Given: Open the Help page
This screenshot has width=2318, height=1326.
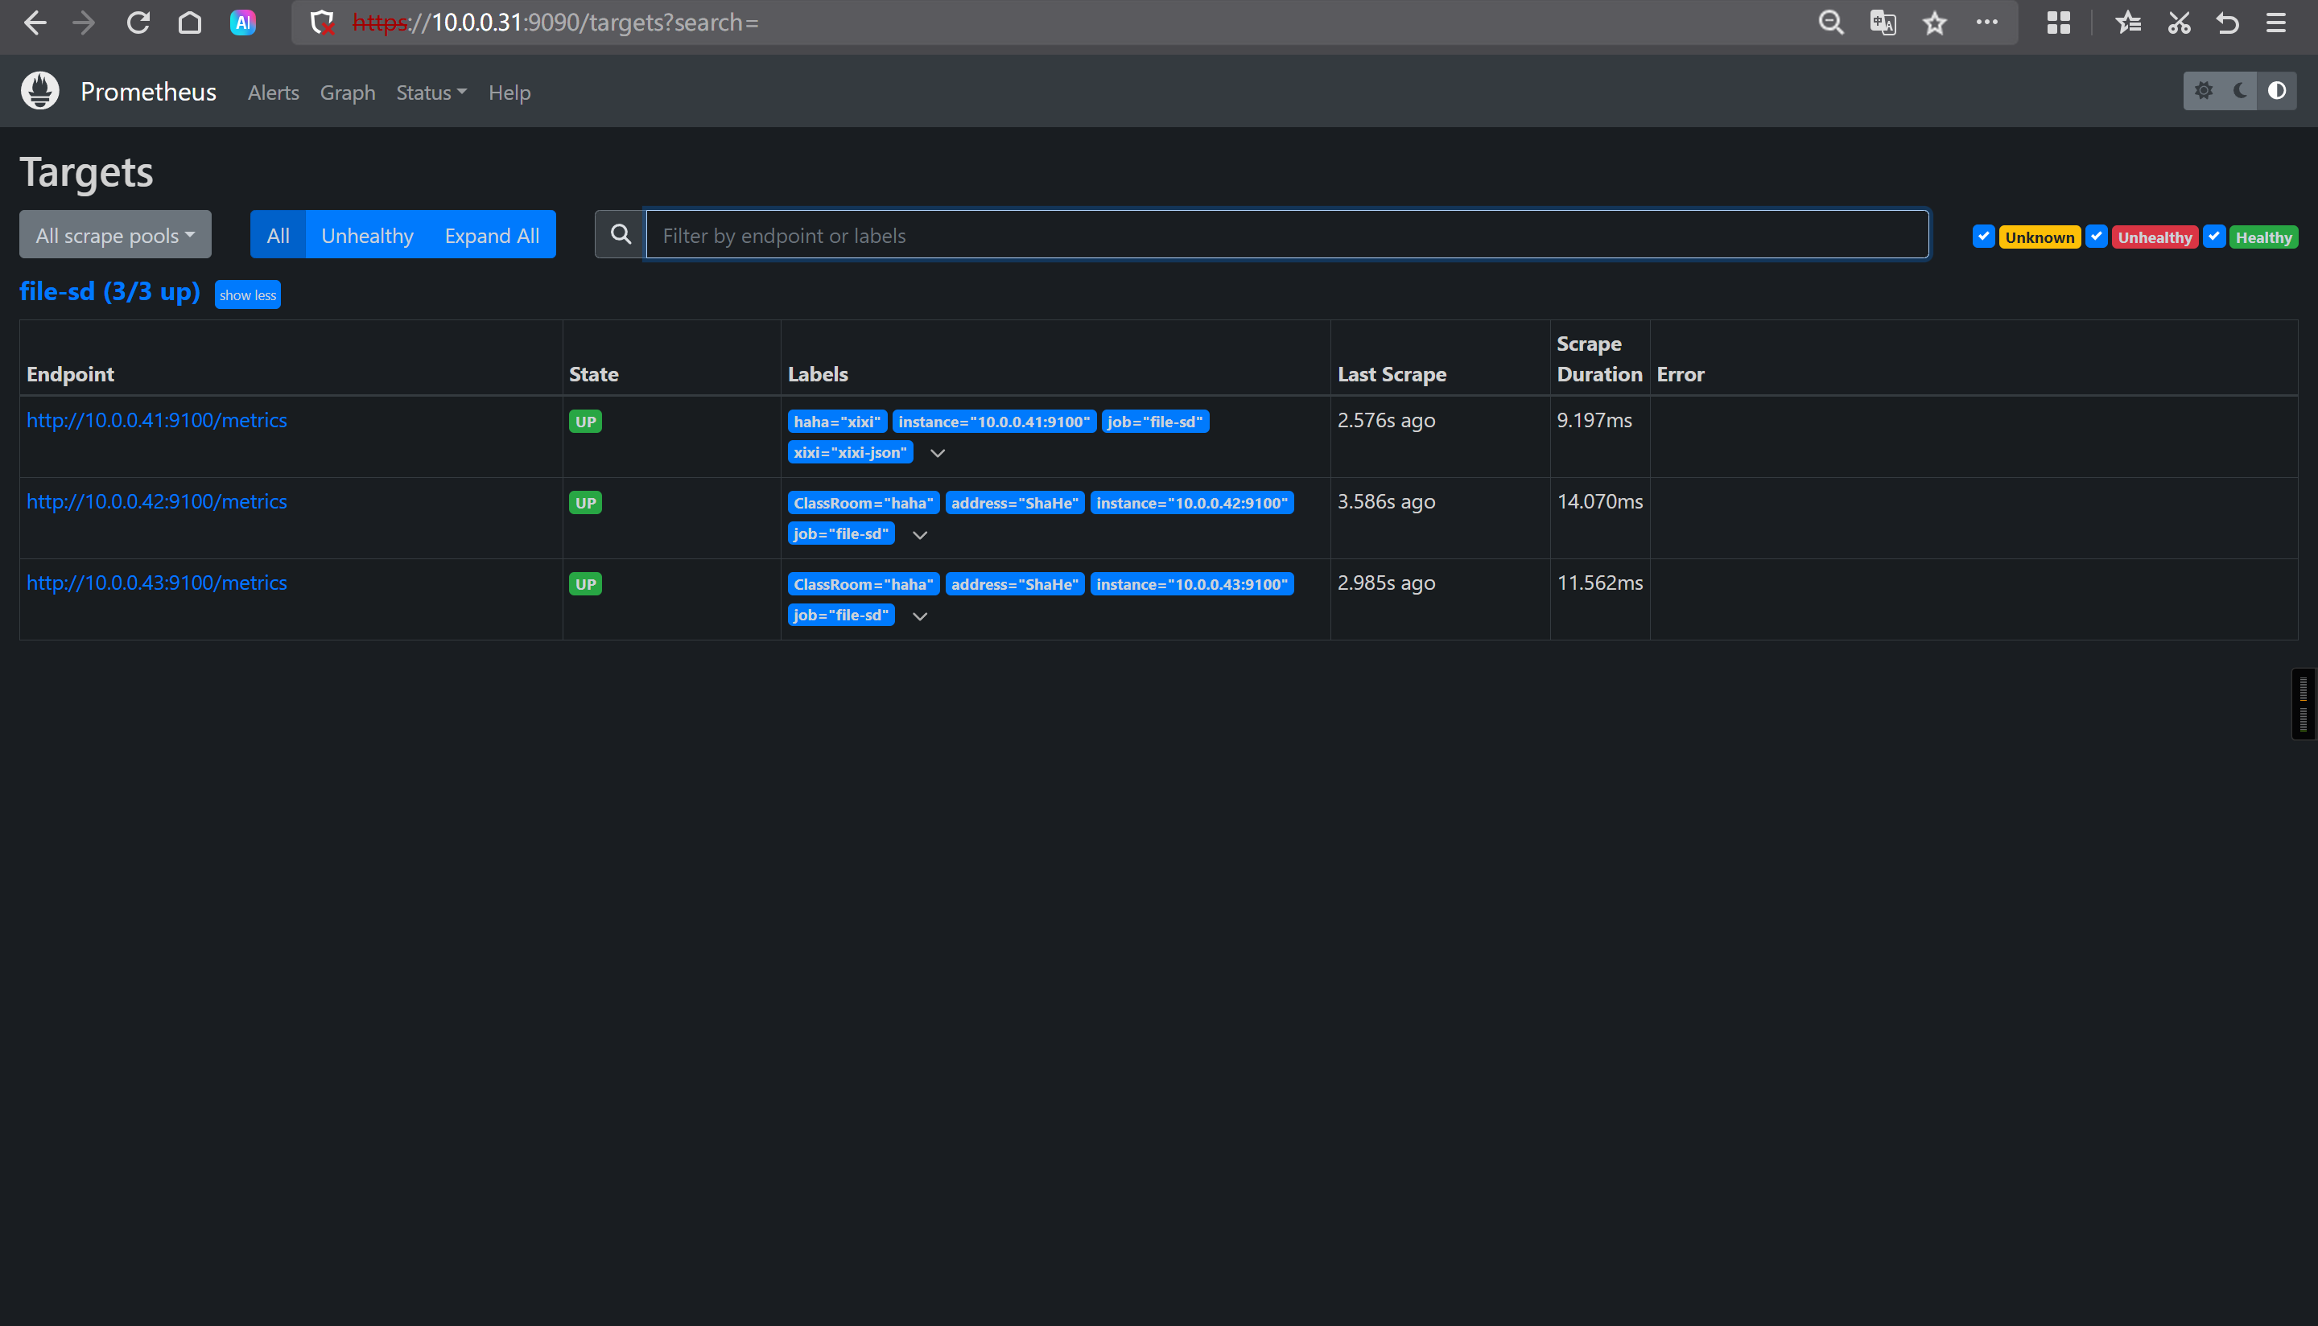Looking at the screenshot, I should tap(509, 93).
